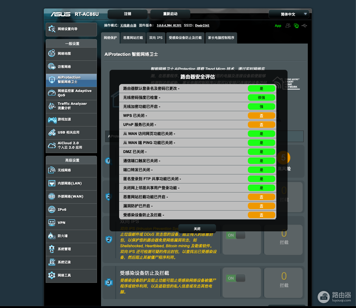The image size is (356, 308).
Task: Open the Traffic Analyzer icon
Action: (x=52, y=106)
